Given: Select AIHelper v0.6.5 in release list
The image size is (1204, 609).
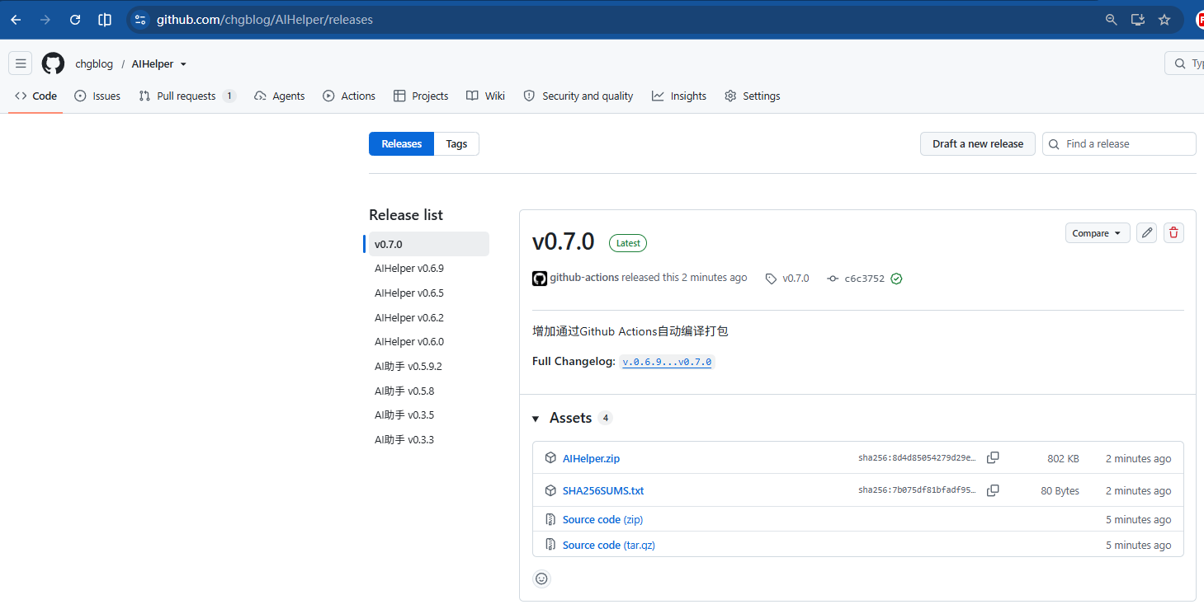Looking at the screenshot, I should click(x=427, y=293).
